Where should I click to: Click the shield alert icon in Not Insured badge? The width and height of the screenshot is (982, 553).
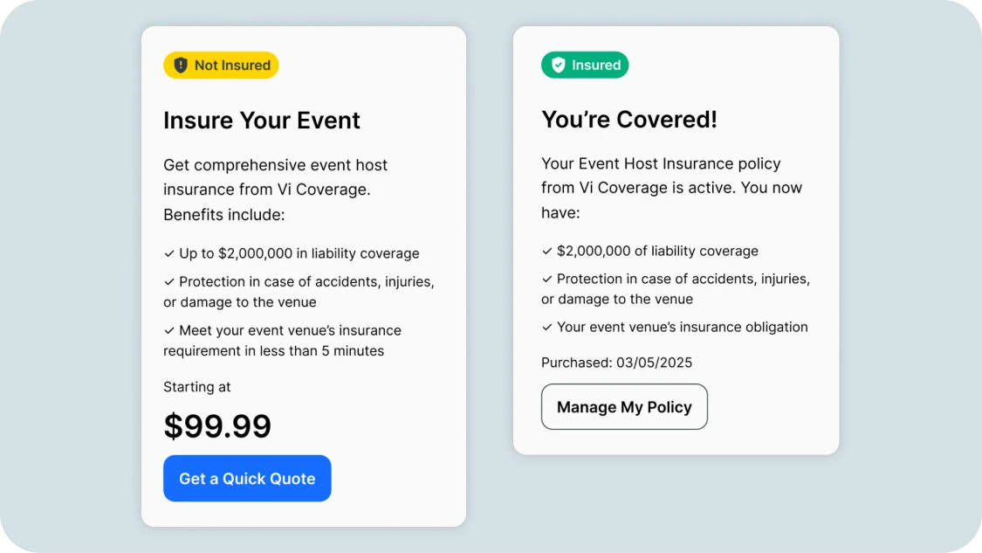click(x=179, y=65)
